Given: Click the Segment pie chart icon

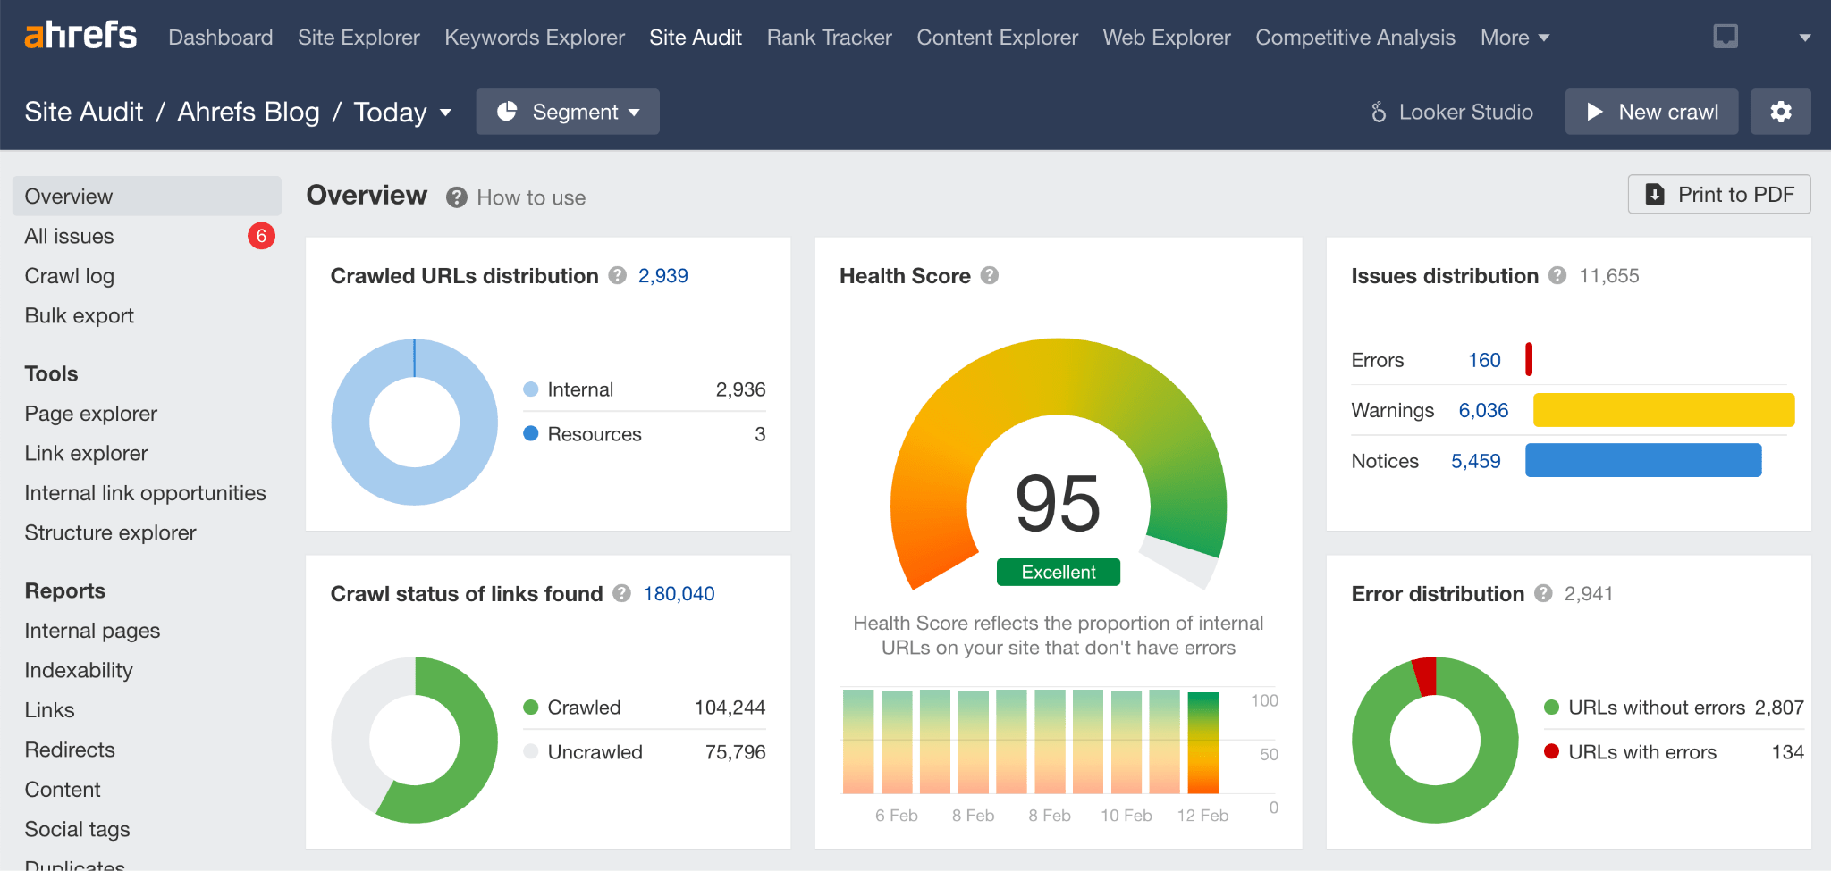Looking at the screenshot, I should [x=509, y=111].
